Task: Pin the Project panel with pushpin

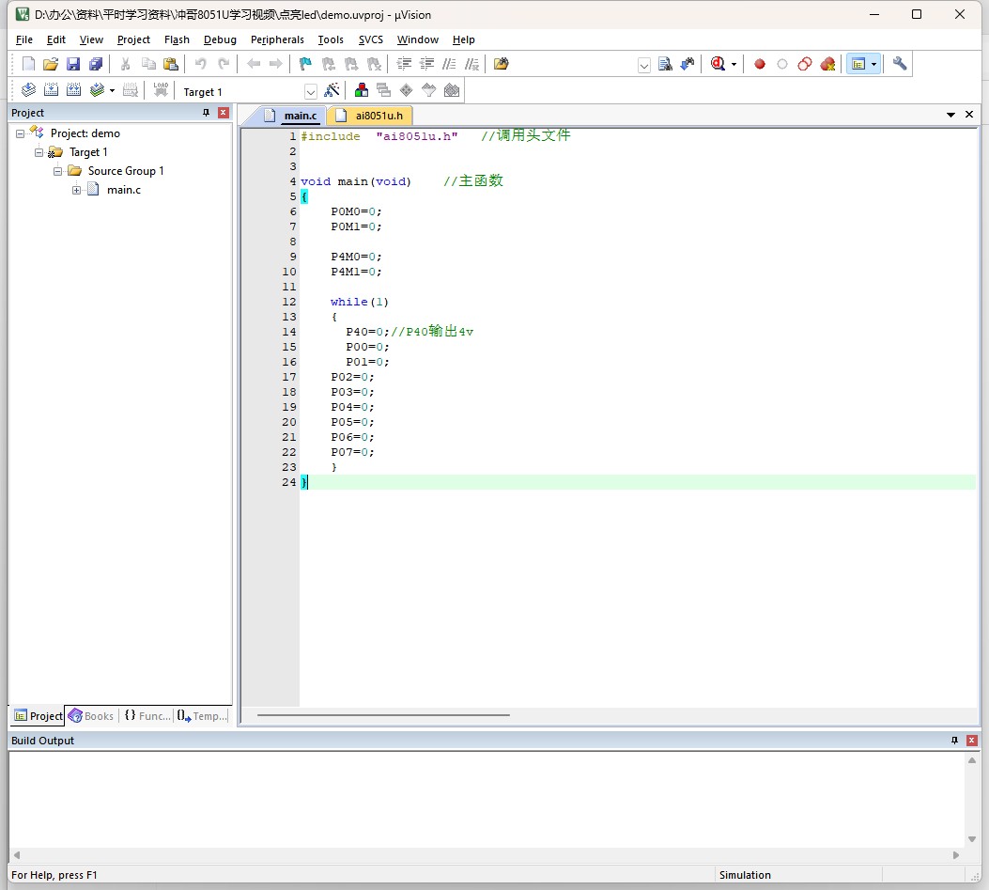Action: (206, 113)
